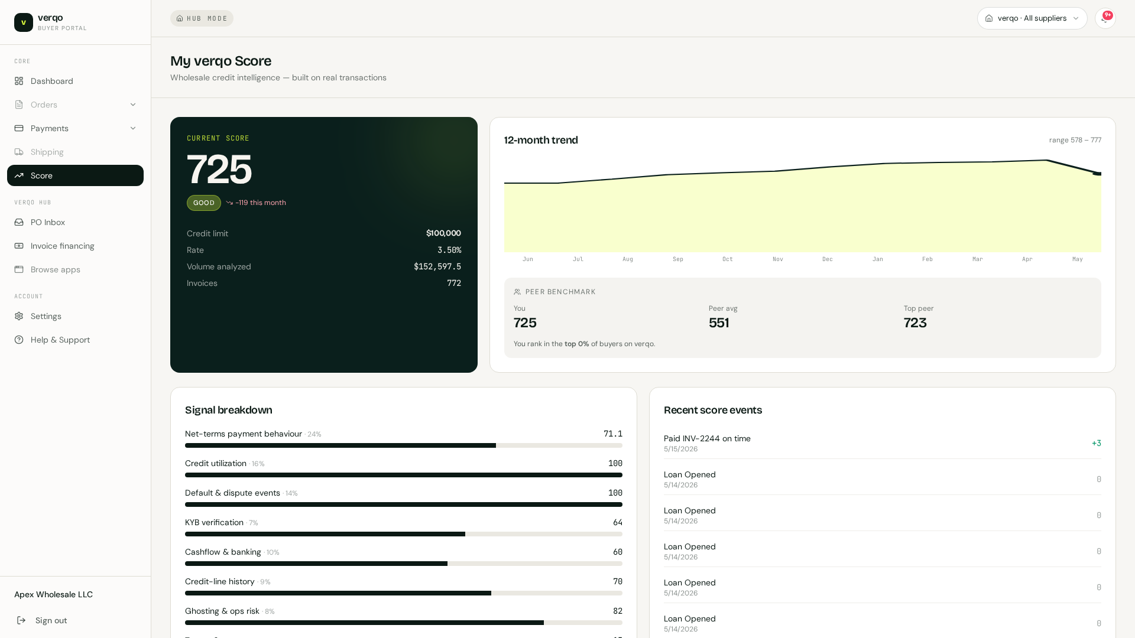Image resolution: width=1135 pixels, height=638 pixels.
Task: Click the Ghosting & ops risk progress bar
Action: tap(404, 623)
